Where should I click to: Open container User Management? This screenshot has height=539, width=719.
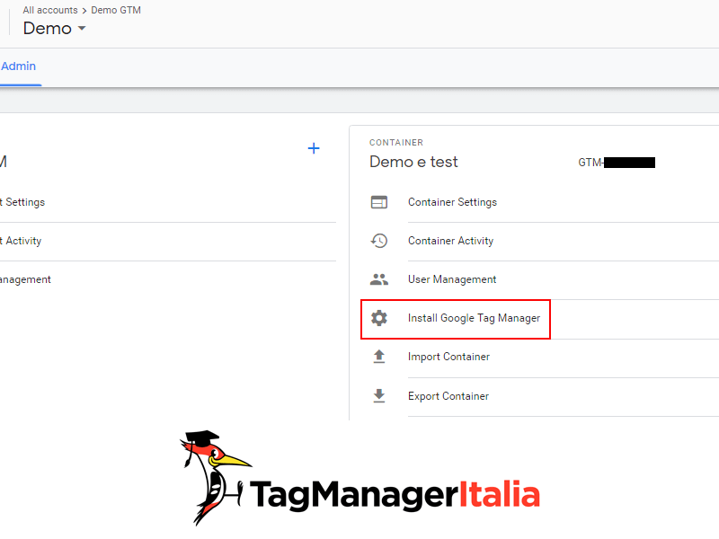(452, 279)
